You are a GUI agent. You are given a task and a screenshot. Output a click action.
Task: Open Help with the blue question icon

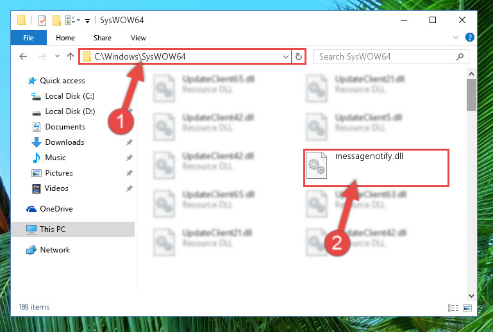coord(469,37)
